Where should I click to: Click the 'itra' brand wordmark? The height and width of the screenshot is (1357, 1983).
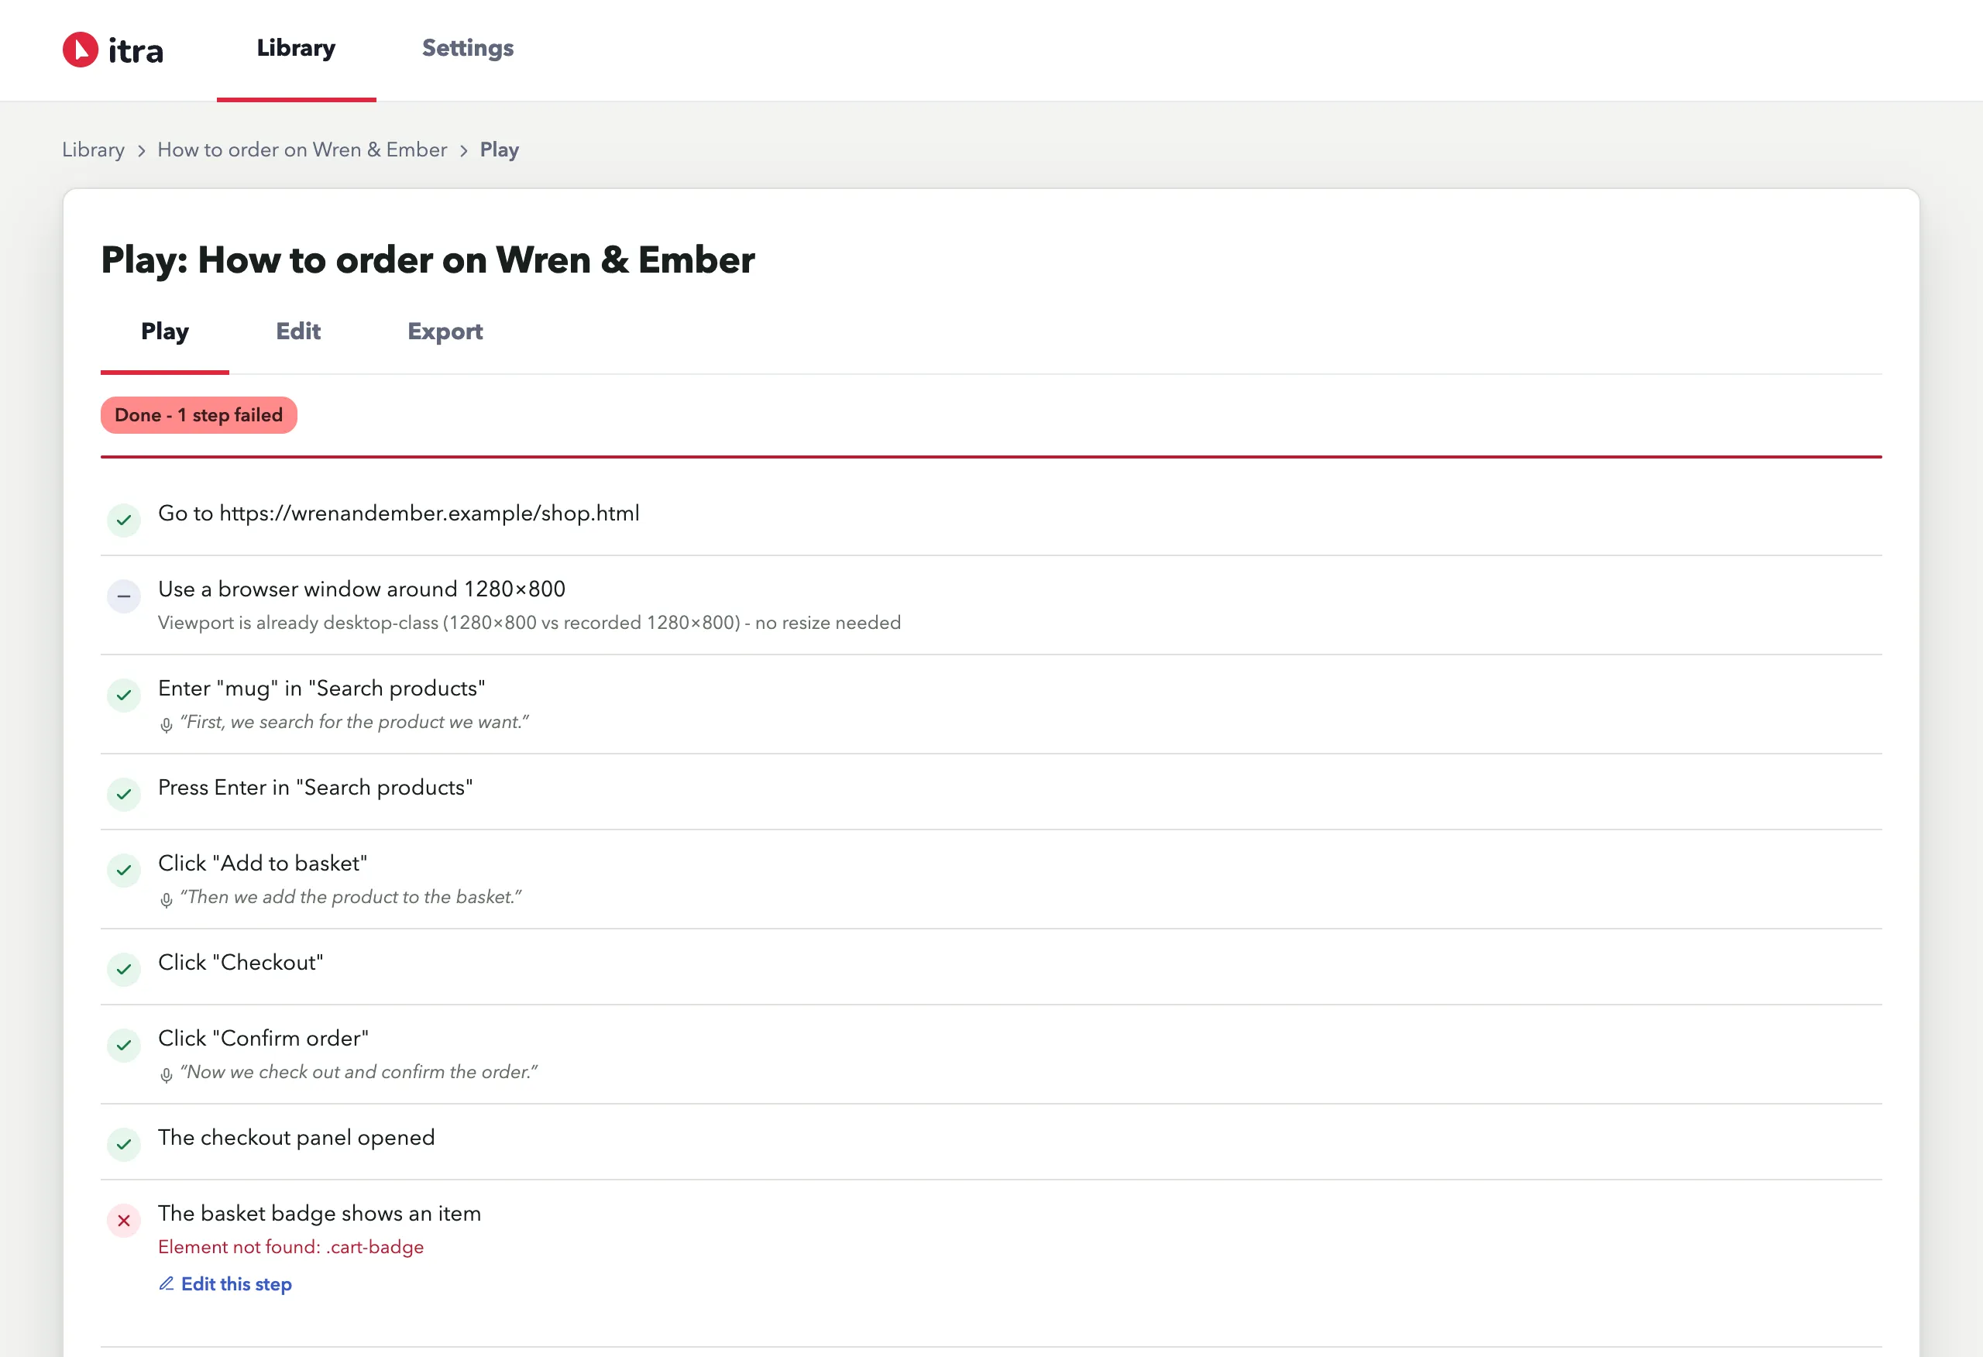click(x=136, y=50)
